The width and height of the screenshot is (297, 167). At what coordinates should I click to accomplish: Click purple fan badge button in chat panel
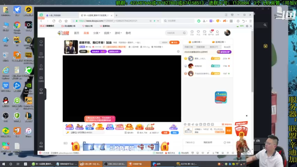(x=224, y=52)
